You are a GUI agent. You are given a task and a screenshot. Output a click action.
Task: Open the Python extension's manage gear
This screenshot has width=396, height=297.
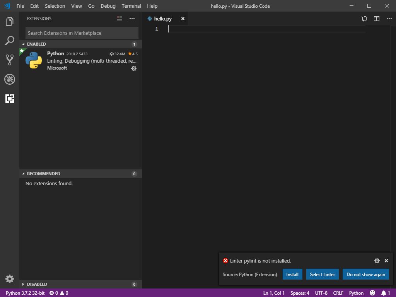click(133, 68)
